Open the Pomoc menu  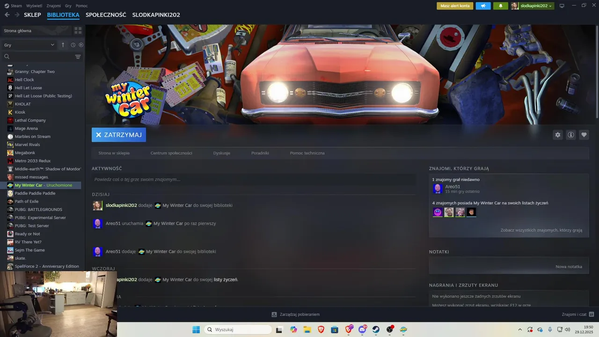pyautogui.click(x=82, y=6)
